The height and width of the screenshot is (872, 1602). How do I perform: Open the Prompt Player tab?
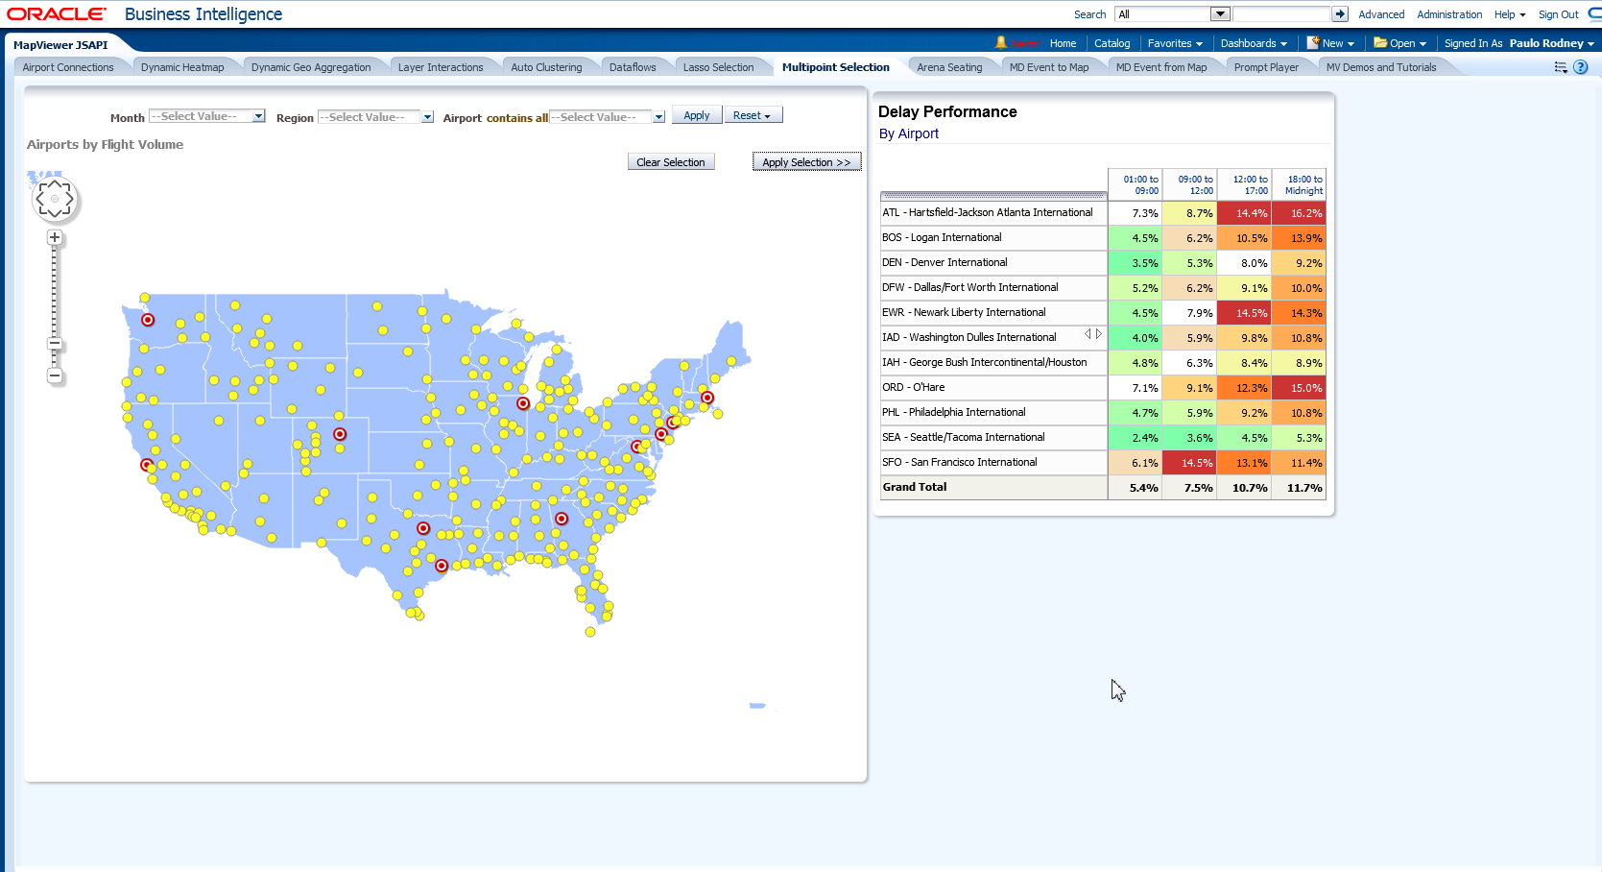[x=1266, y=67]
